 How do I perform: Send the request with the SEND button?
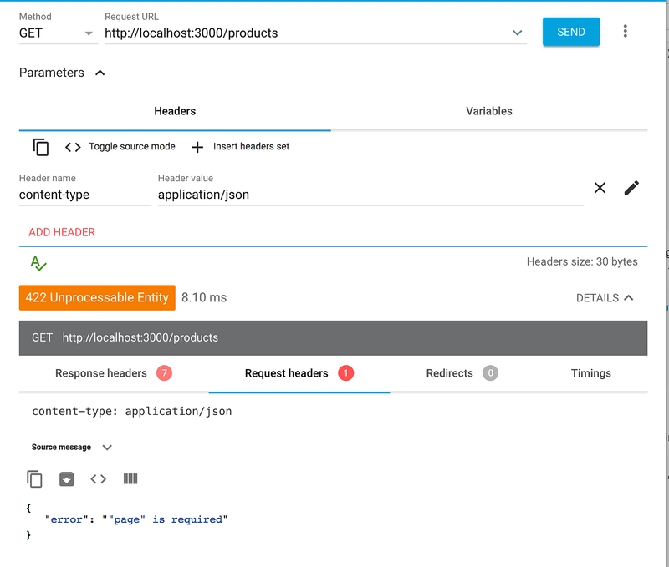(x=571, y=32)
